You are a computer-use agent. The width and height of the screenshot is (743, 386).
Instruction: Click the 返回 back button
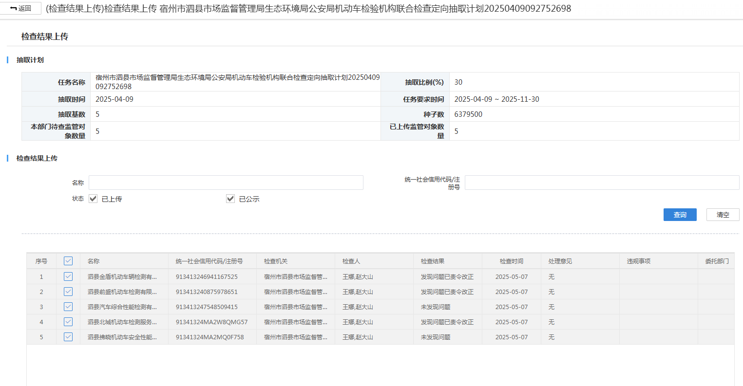click(x=20, y=8)
